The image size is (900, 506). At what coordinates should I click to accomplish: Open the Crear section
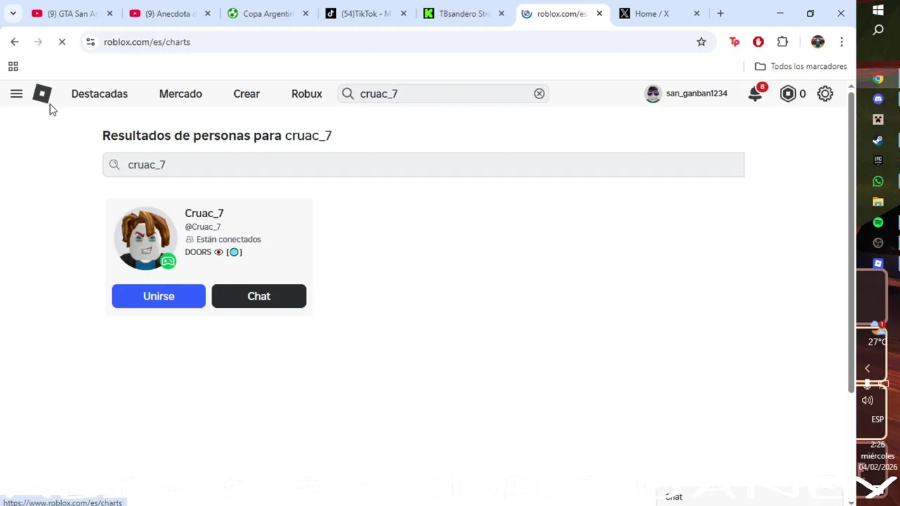pyautogui.click(x=246, y=93)
